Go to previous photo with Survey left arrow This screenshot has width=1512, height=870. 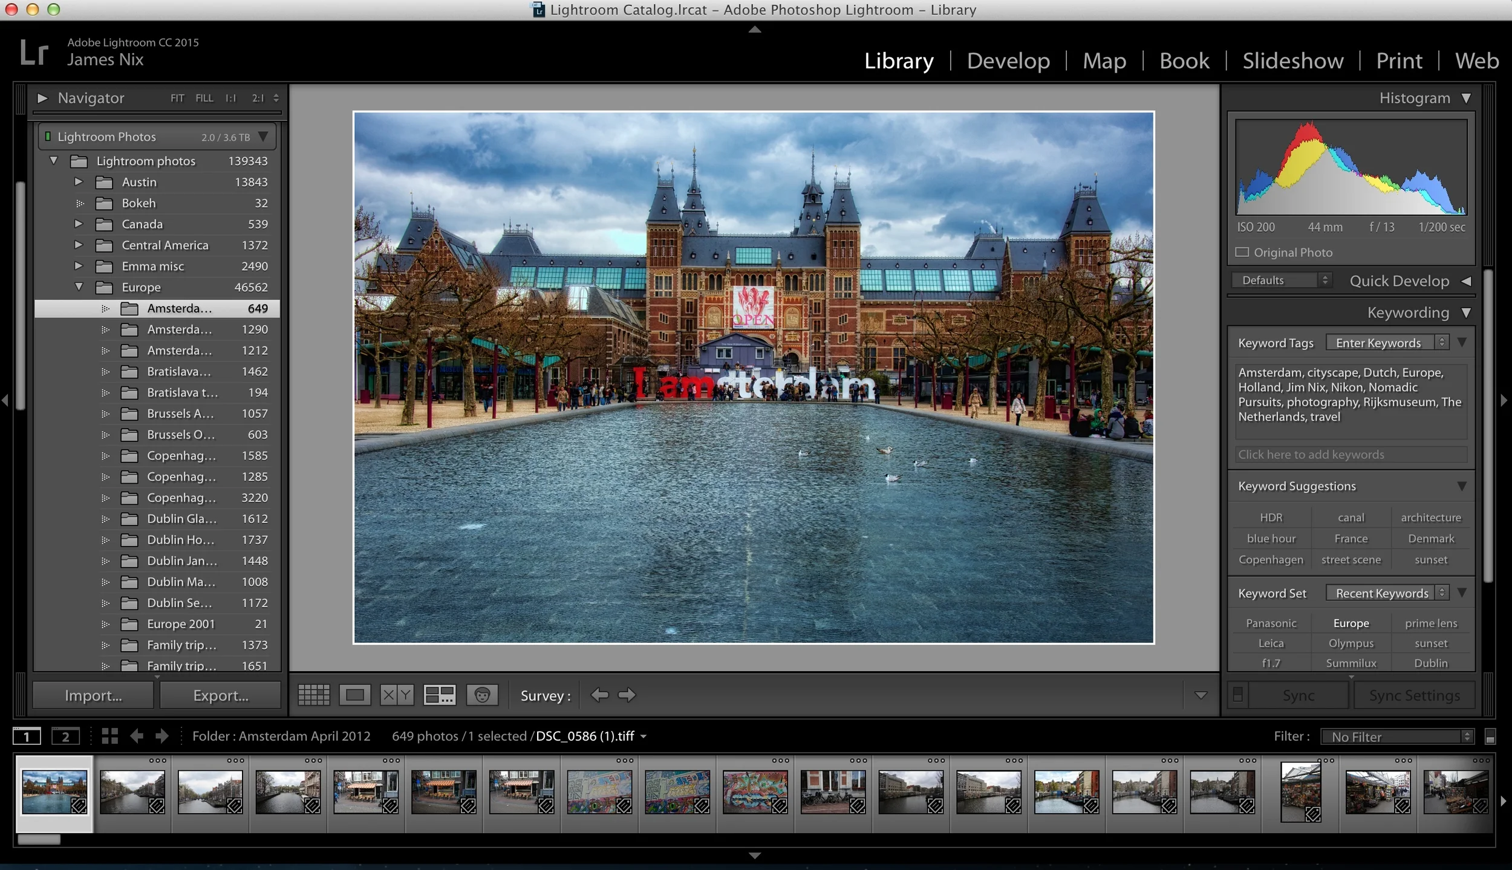tap(599, 695)
